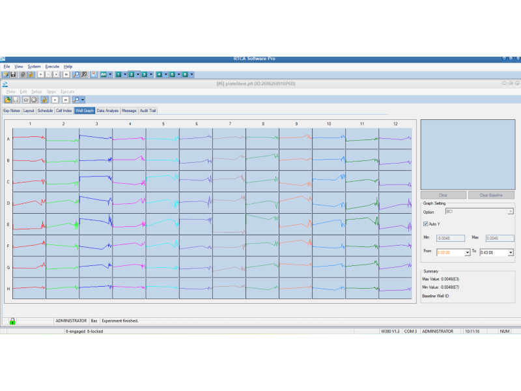Open the dropdown arrow next to 'All'
This screenshot has height=391, width=521.
[x=110, y=74]
